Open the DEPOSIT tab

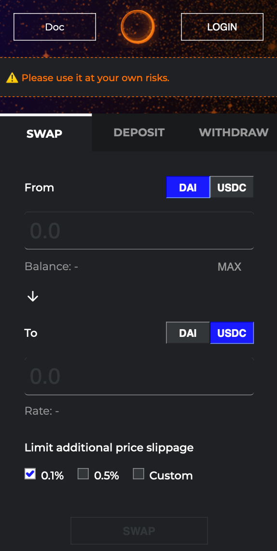tap(139, 132)
